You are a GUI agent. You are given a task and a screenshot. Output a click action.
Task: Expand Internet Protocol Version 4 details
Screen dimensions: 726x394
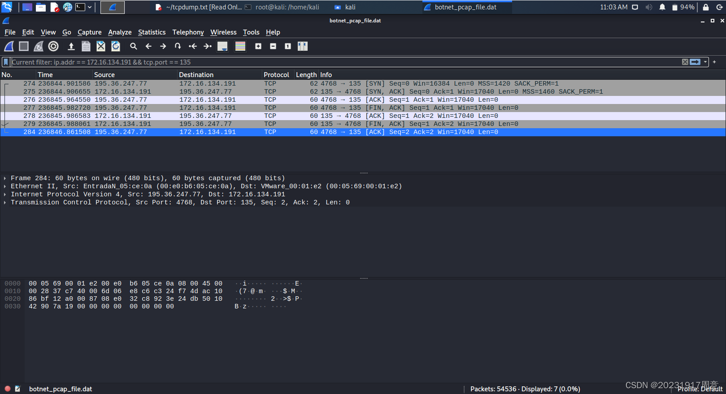(5, 195)
